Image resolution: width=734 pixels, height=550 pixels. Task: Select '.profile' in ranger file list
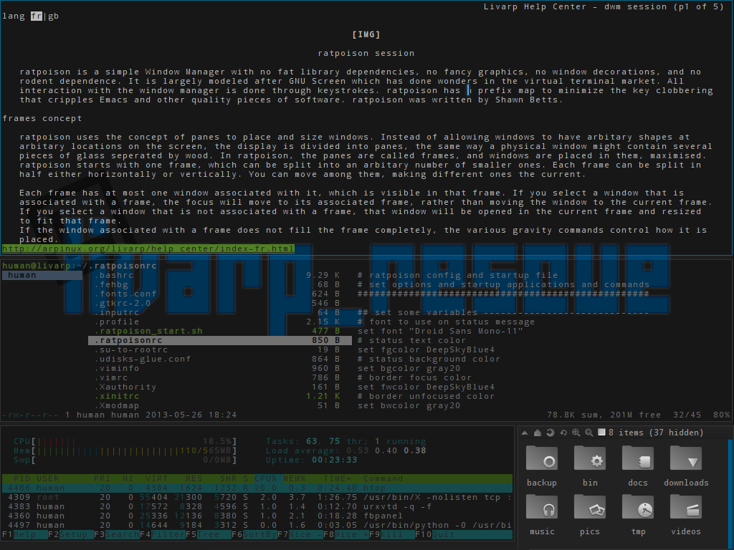220,322
